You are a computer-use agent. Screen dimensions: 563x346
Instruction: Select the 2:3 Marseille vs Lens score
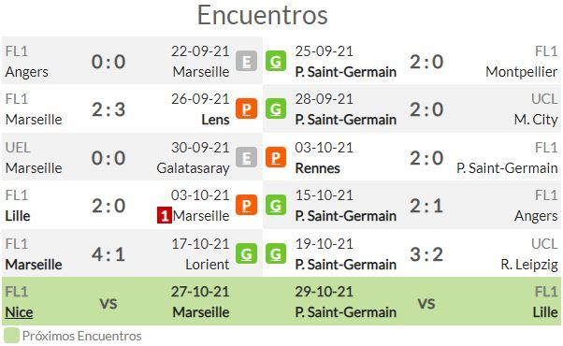click(108, 109)
